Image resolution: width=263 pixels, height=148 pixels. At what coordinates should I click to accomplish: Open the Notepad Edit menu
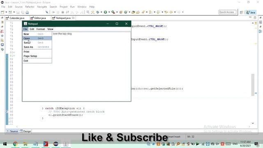(x=32, y=29)
